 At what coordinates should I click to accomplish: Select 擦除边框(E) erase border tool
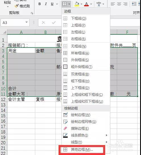[x=86, y=129]
